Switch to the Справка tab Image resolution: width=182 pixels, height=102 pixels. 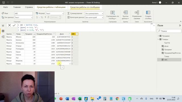click(29, 7)
